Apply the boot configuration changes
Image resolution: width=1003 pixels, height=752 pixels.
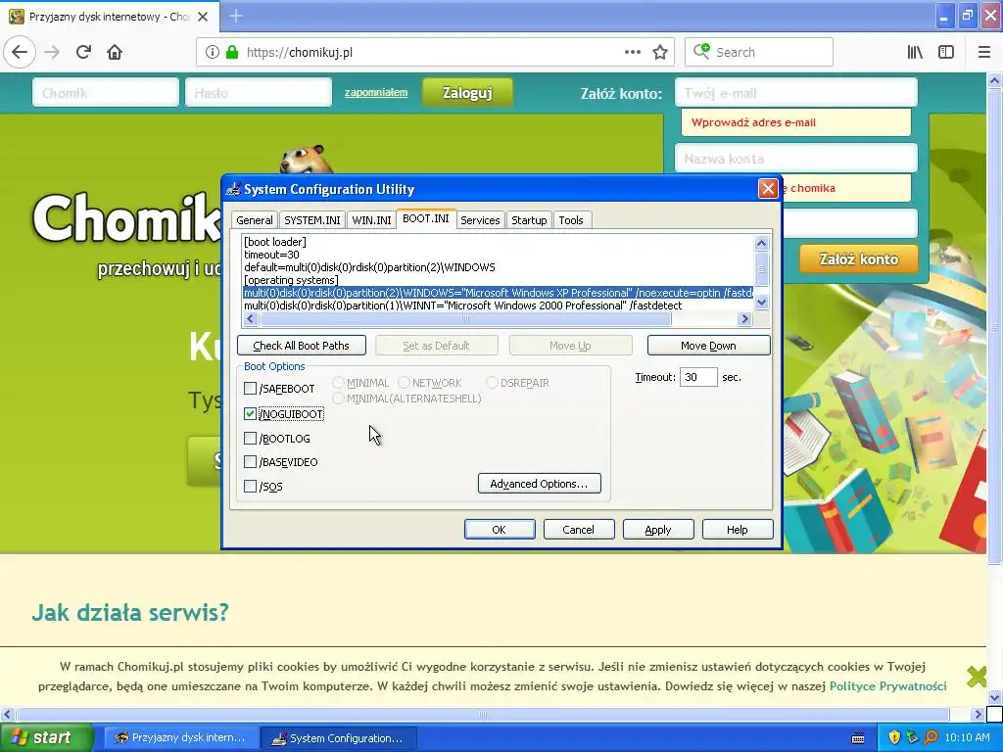pos(657,530)
